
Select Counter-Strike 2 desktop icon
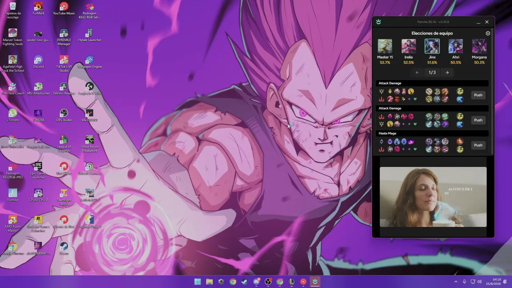tap(90, 222)
